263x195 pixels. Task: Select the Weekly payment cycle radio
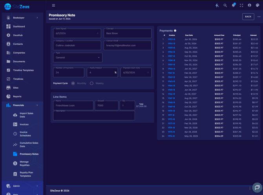(x=91, y=83)
